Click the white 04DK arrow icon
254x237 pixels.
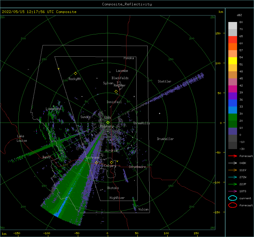tap(233, 163)
